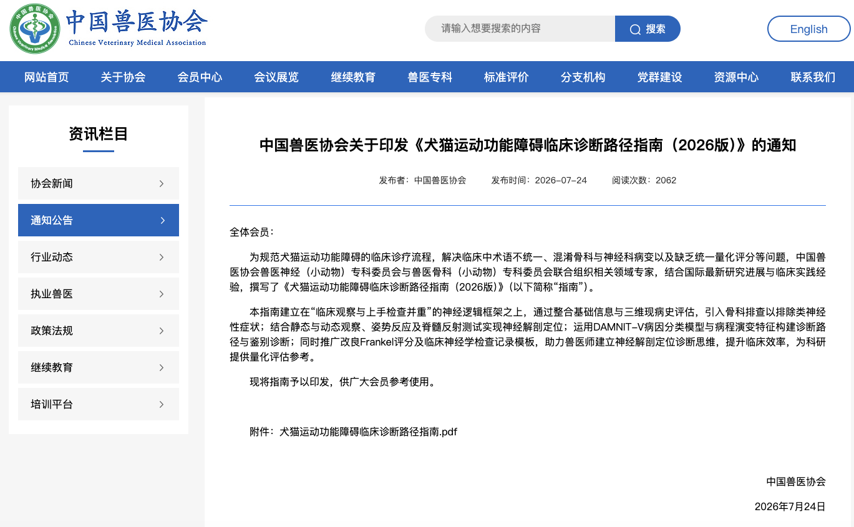
Task: Click the arrow beside 继续教育 in sidebar
Action: pos(162,367)
